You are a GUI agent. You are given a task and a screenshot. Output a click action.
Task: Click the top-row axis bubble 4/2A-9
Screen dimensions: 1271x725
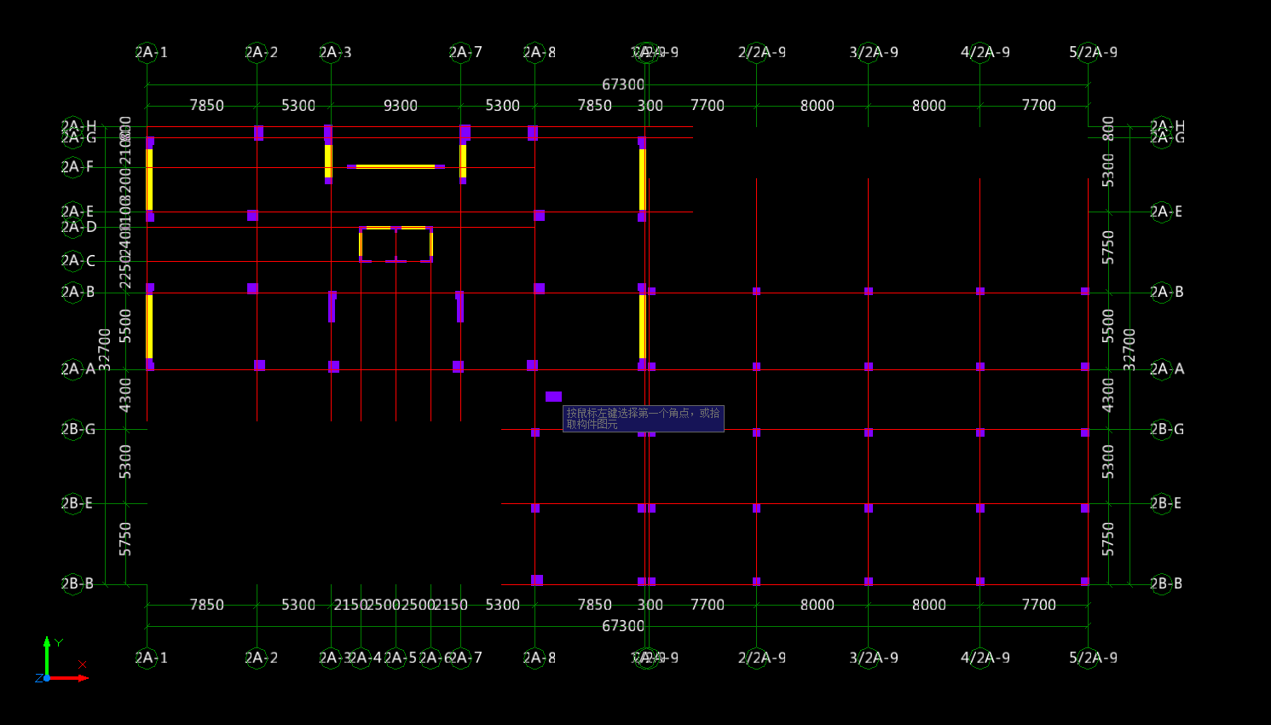pyautogui.click(x=985, y=52)
